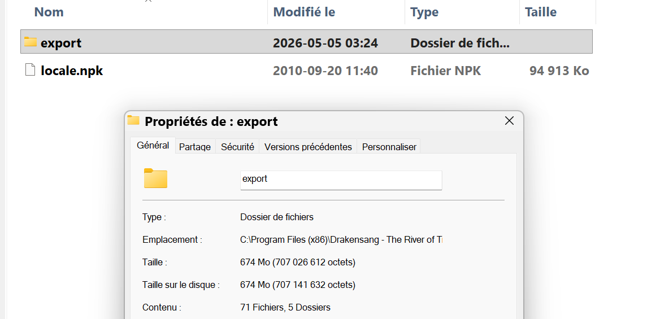Click the Emplacement path text

pos(341,239)
